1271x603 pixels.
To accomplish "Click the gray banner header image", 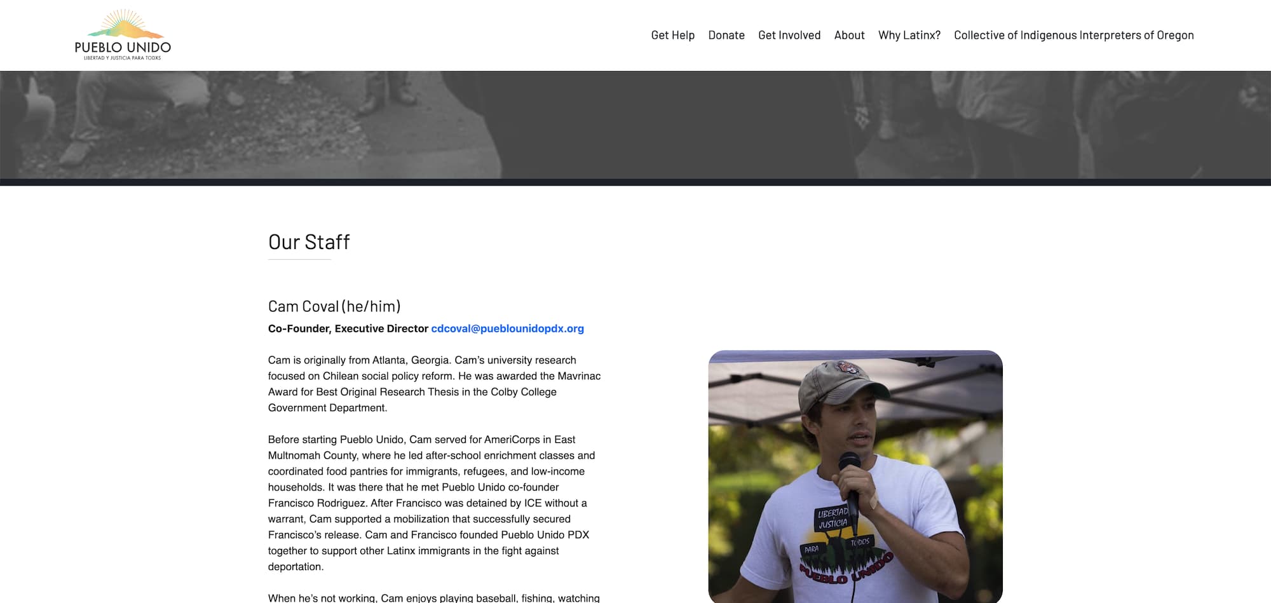I will 635,125.
